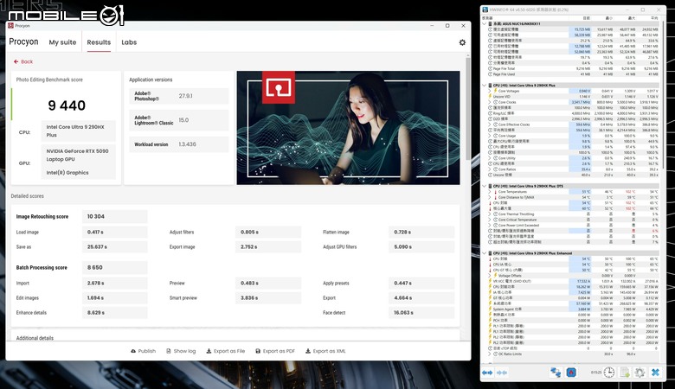Click red photo benchmark badge on banner

tap(279, 87)
